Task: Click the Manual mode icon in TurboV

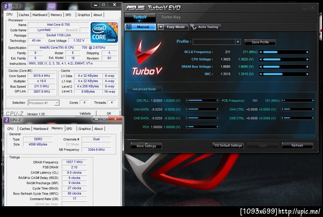Action: tap(128, 27)
